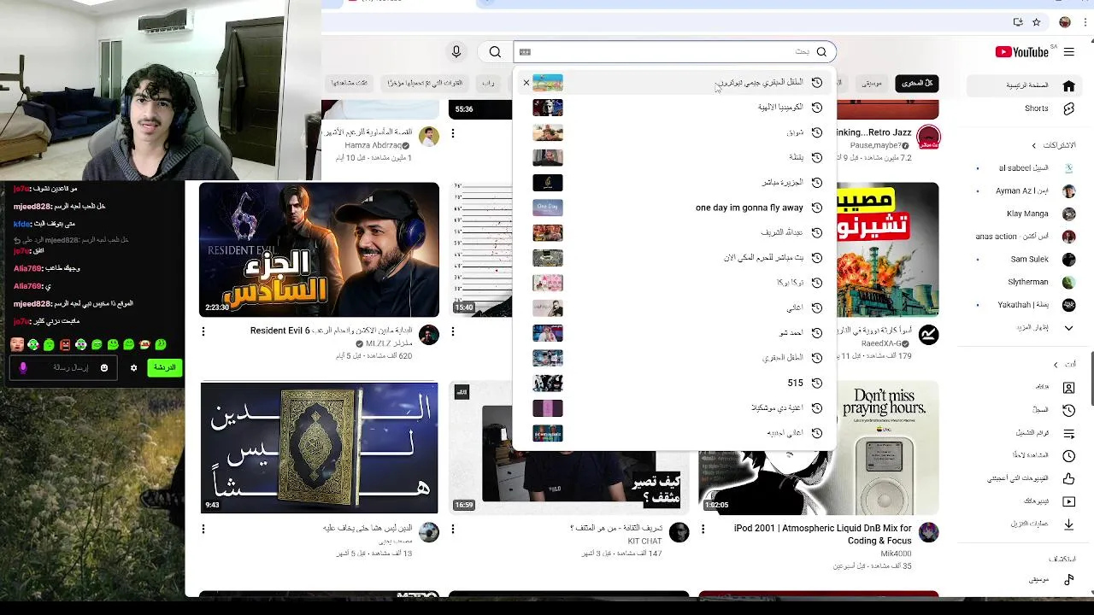Open the Pause,maybe? channel avatar
This screenshot has height=615, width=1094.
tap(928, 137)
